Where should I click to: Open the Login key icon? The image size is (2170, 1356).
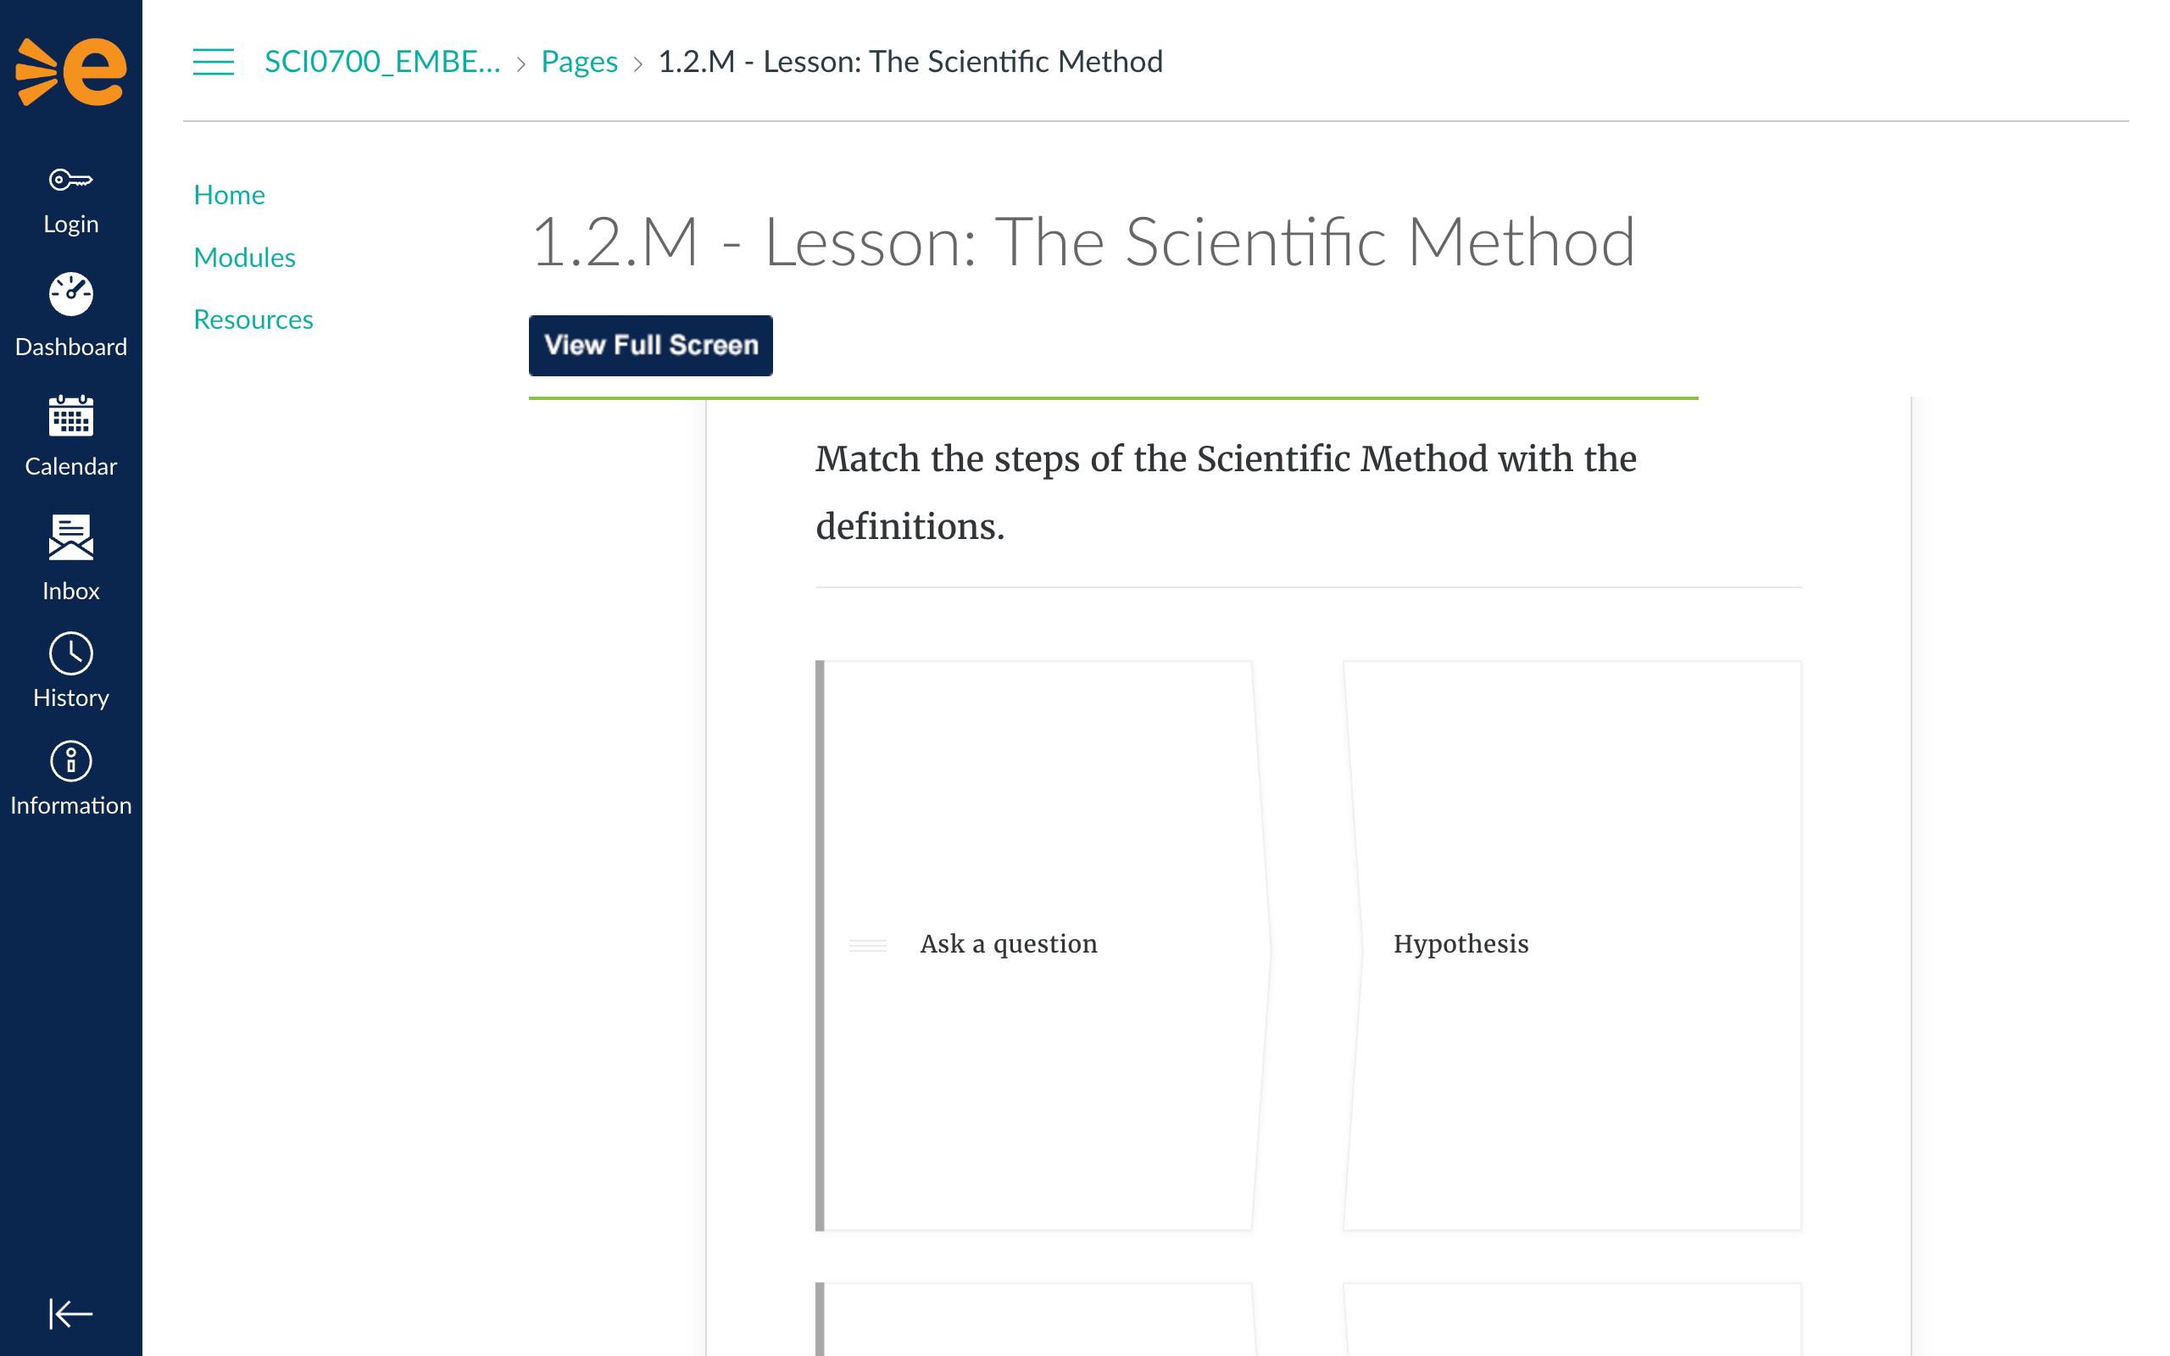[x=71, y=181]
